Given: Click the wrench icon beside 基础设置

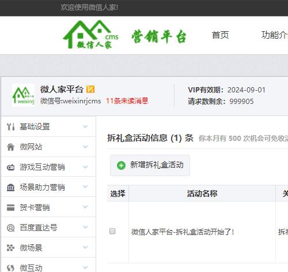Looking at the screenshot, I should click(x=10, y=126).
